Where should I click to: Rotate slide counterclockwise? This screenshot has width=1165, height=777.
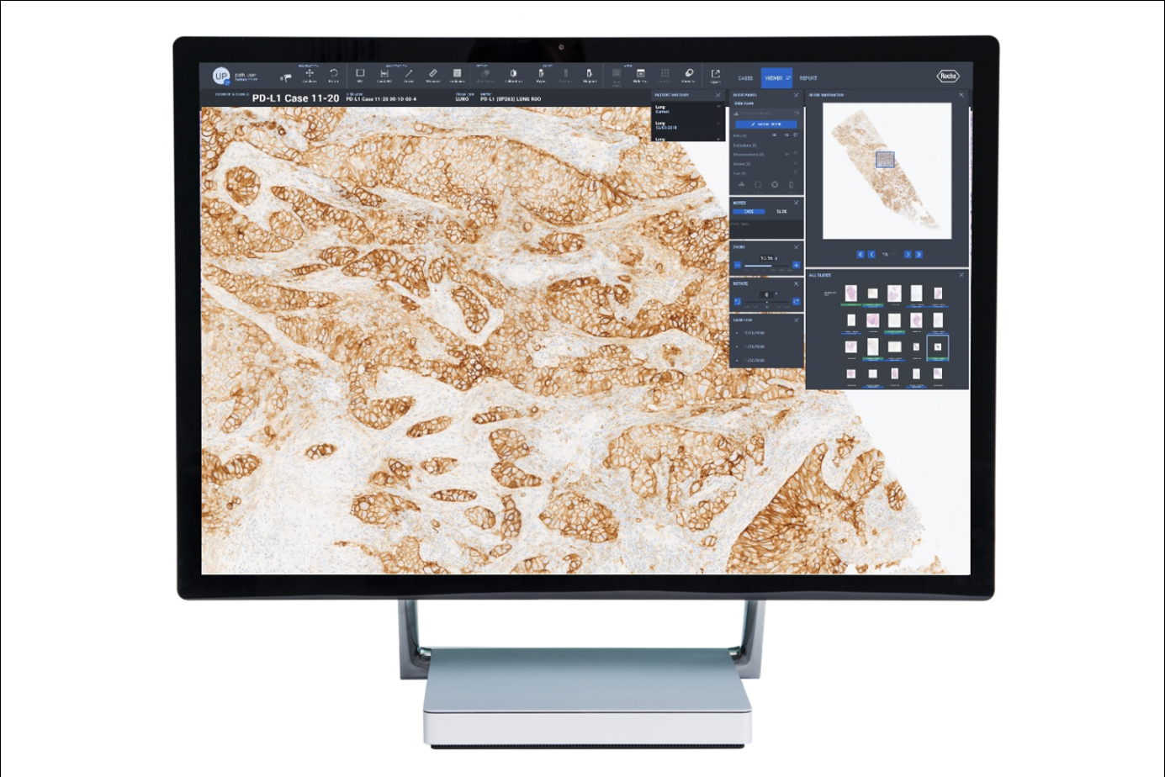737,302
